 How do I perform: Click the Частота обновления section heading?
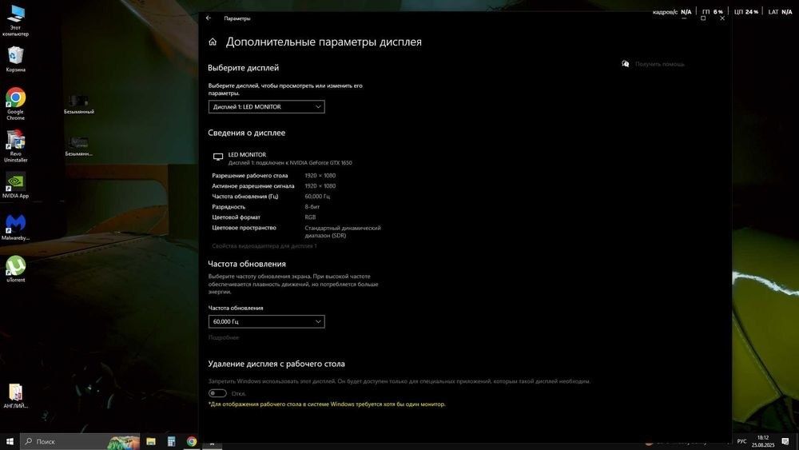pos(247,264)
